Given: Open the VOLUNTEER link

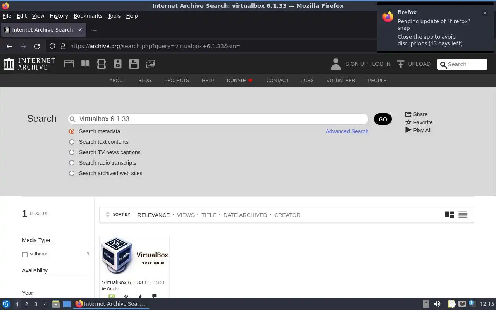Looking at the screenshot, I should tap(341, 81).
